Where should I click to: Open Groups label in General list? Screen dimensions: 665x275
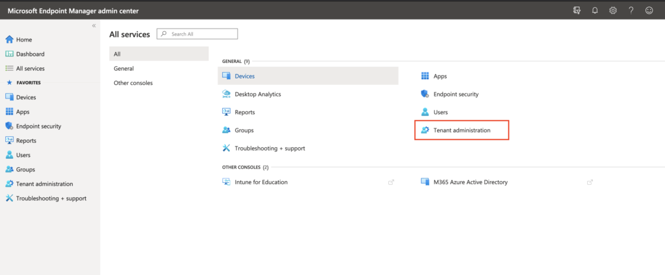244,130
